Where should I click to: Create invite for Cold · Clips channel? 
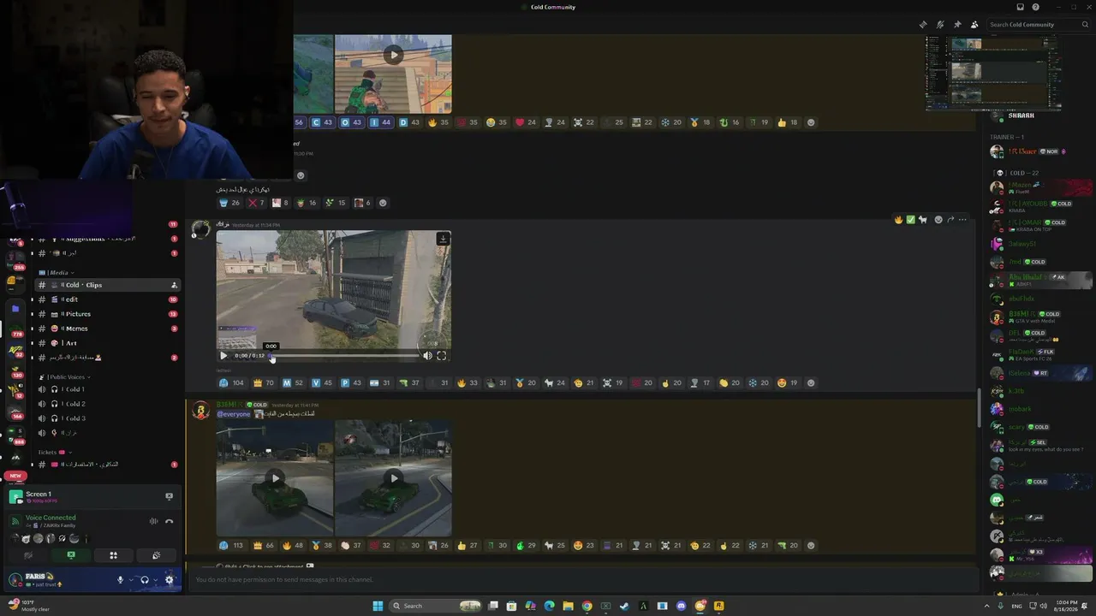pos(174,285)
